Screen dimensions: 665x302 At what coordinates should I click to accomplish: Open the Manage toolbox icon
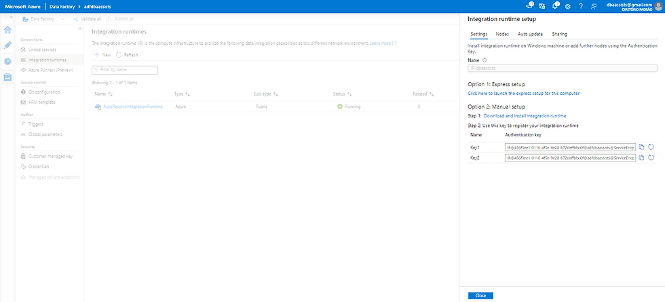tap(7, 77)
